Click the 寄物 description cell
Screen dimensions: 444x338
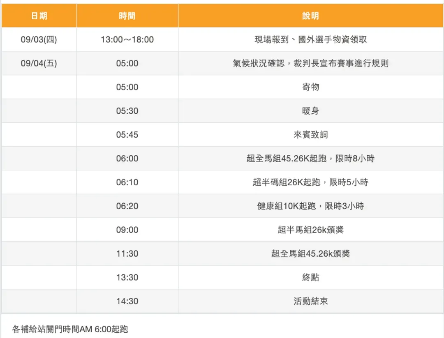coord(310,87)
